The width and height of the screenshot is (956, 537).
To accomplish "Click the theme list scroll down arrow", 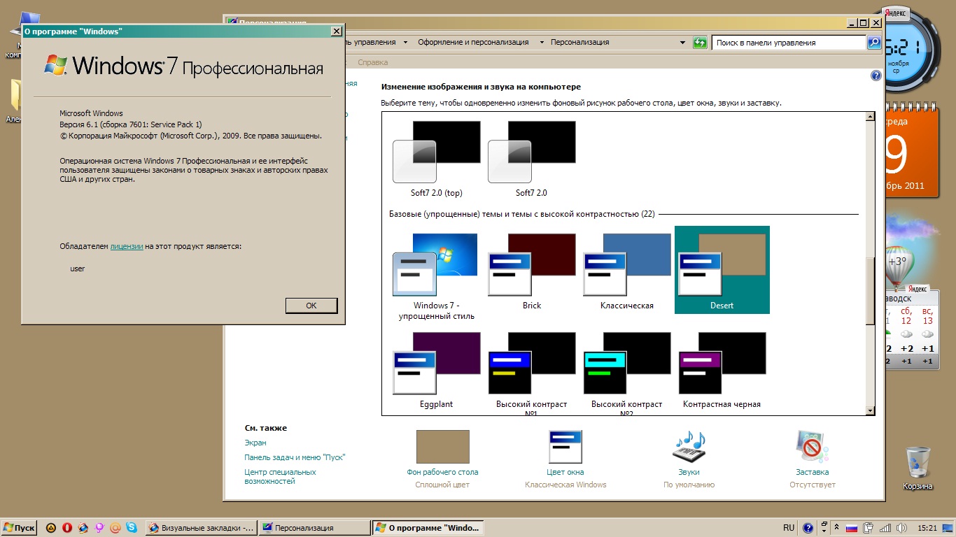I will (870, 410).
